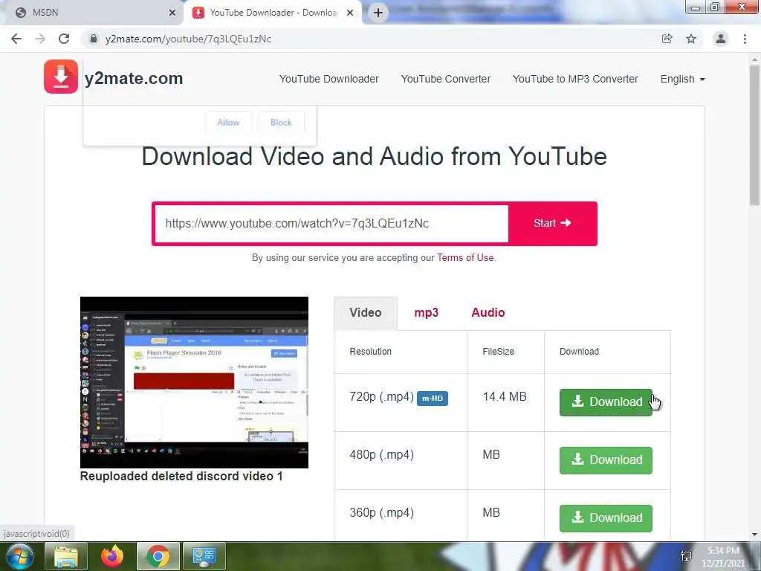This screenshot has height=571, width=761.
Task: Click '360p (.mp4)' resolution text
Action: pos(381,513)
